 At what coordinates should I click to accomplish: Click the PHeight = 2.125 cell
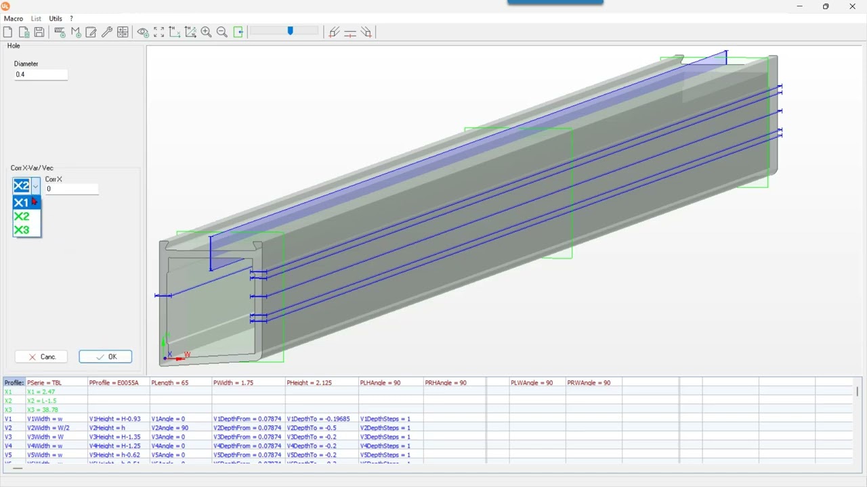tap(322, 383)
